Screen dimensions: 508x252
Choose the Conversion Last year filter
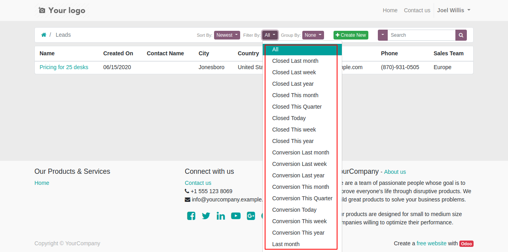(302, 175)
